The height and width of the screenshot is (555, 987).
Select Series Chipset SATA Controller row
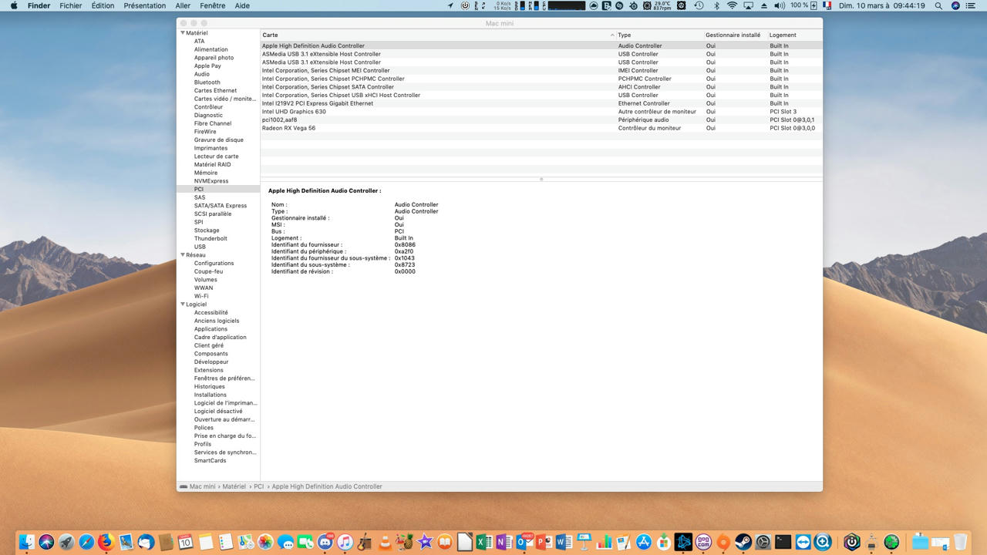tap(541, 87)
